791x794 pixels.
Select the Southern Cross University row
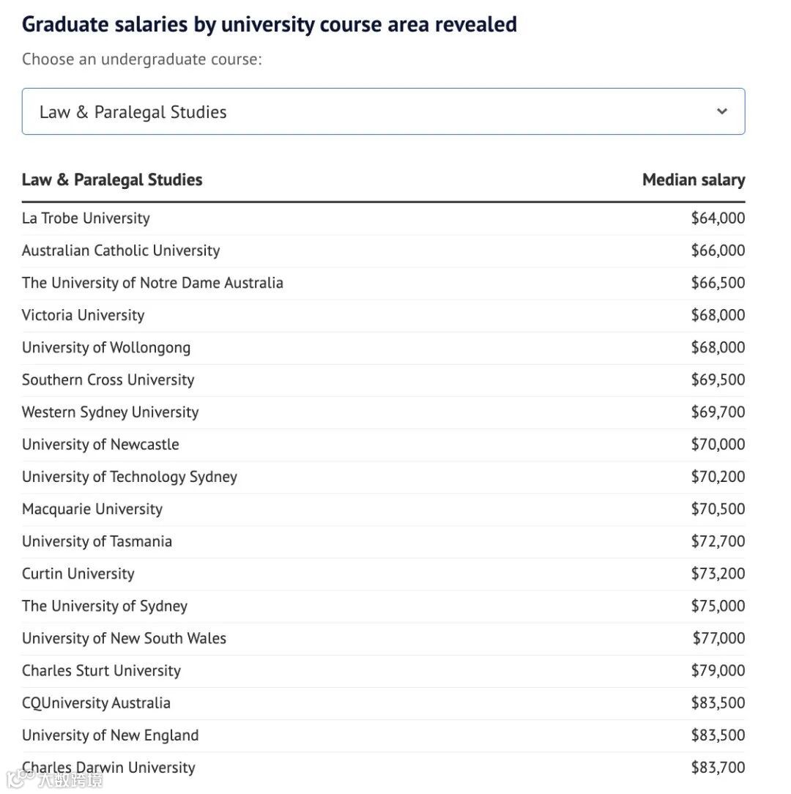(x=108, y=379)
